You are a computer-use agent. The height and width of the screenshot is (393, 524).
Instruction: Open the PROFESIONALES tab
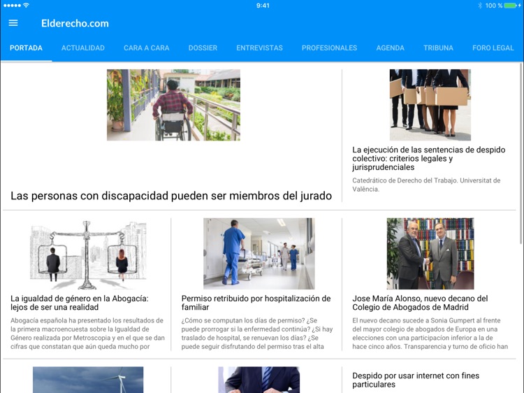click(330, 48)
